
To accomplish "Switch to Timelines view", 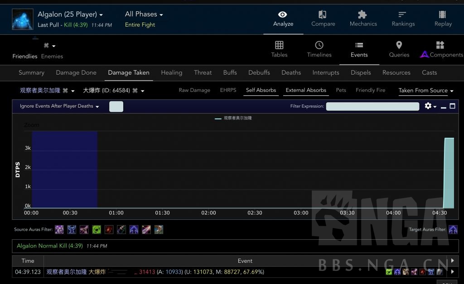I will [x=319, y=49].
